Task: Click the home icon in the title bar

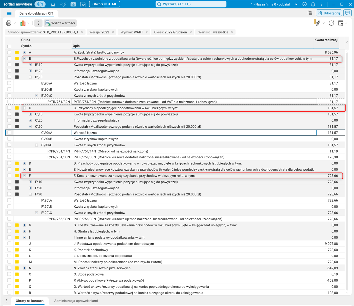Action: tap(53, 4)
